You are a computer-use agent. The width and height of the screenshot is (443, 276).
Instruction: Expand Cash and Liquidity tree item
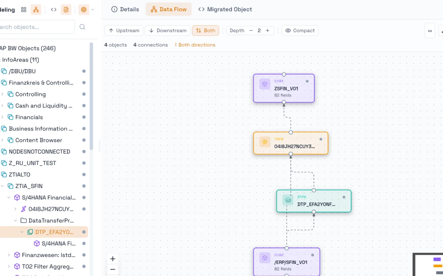(x=2, y=106)
